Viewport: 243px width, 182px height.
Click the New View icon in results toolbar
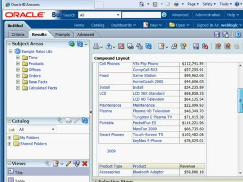[161, 46]
